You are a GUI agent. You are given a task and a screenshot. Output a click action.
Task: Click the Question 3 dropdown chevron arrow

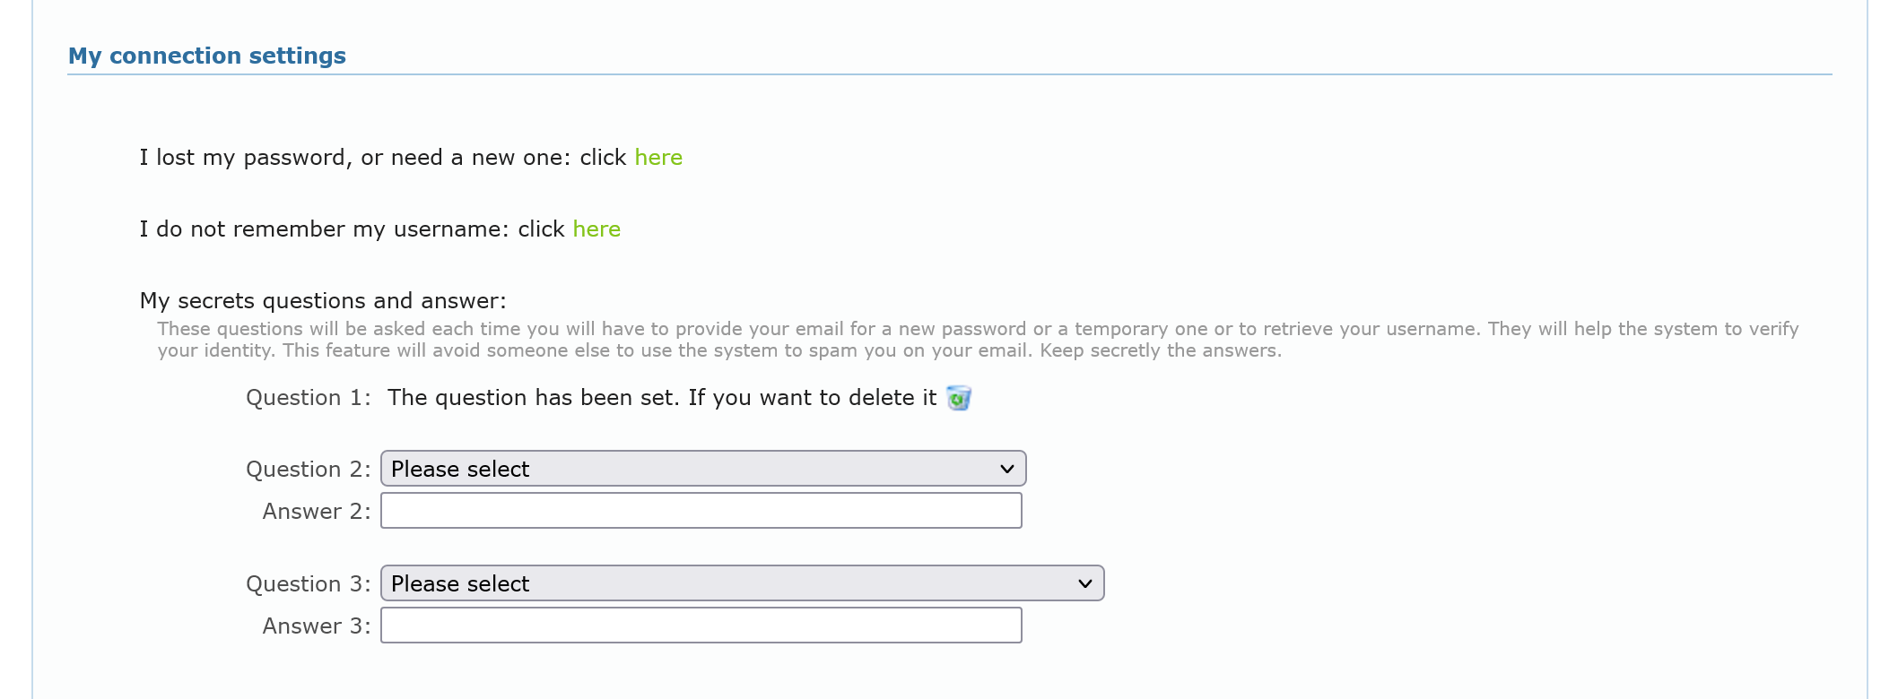point(1084,583)
